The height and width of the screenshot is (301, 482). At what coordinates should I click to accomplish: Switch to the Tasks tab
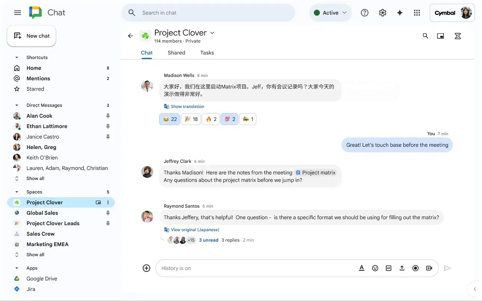(x=207, y=53)
